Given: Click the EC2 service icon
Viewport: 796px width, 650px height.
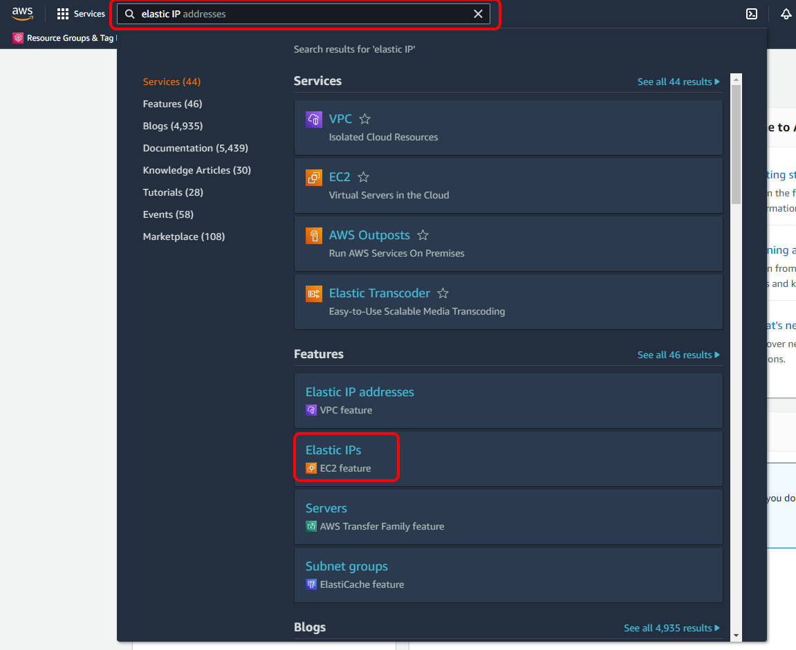Looking at the screenshot, I should [314, 178].
